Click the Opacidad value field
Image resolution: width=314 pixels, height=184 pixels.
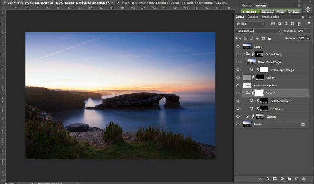click(300, 31)
